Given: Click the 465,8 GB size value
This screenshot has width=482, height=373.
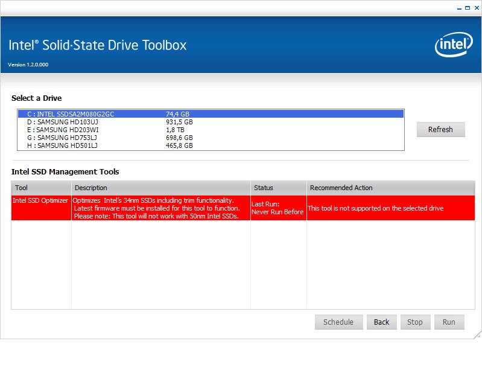Looking at the screenshot, I should [x=179, y=145].
